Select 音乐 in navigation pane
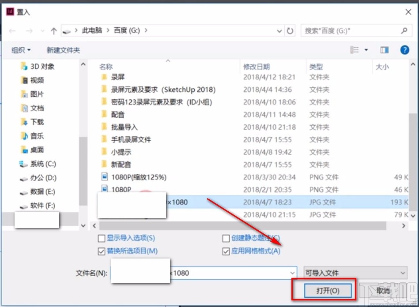Image resolution: width=419 pixels, height=307 pixels. (x=32, y=135)
